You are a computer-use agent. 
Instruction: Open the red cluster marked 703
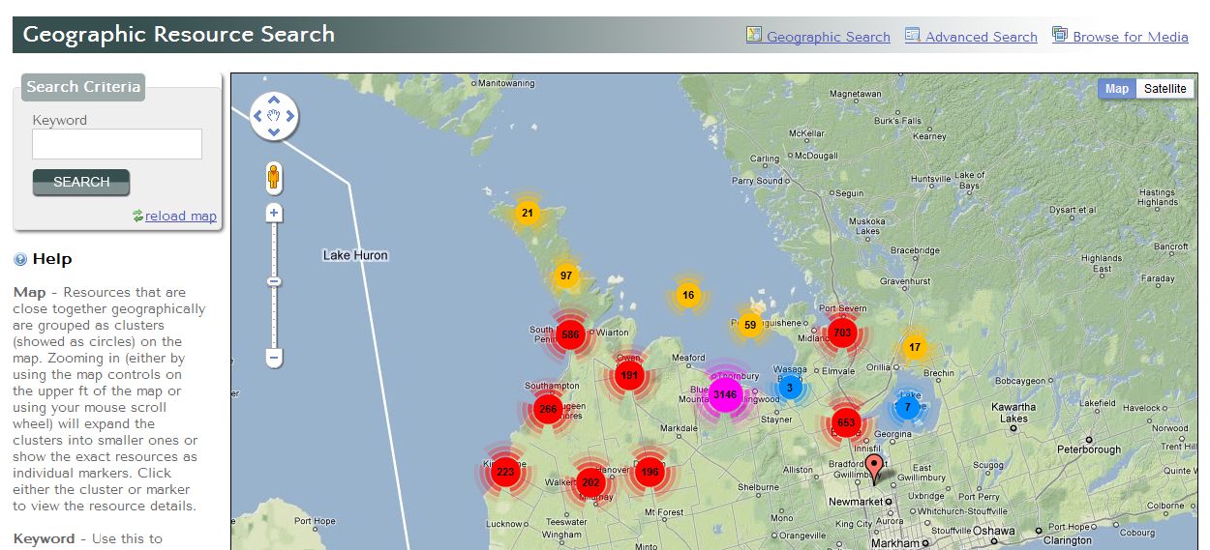(842, 333)
